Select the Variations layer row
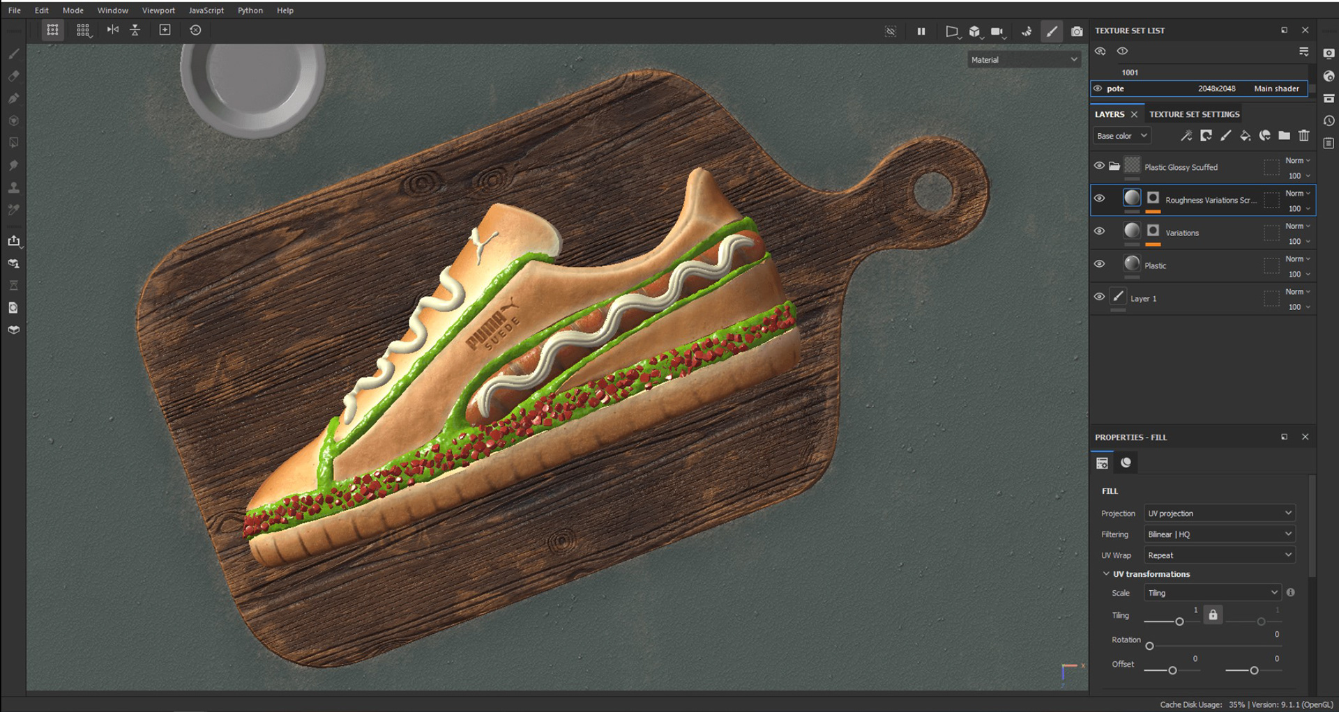This screenshot has width=1339, height=712. point(1203,233)
